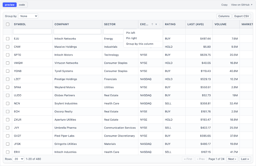Tick the JFGK row checkbox

click(x=8, y=144)
